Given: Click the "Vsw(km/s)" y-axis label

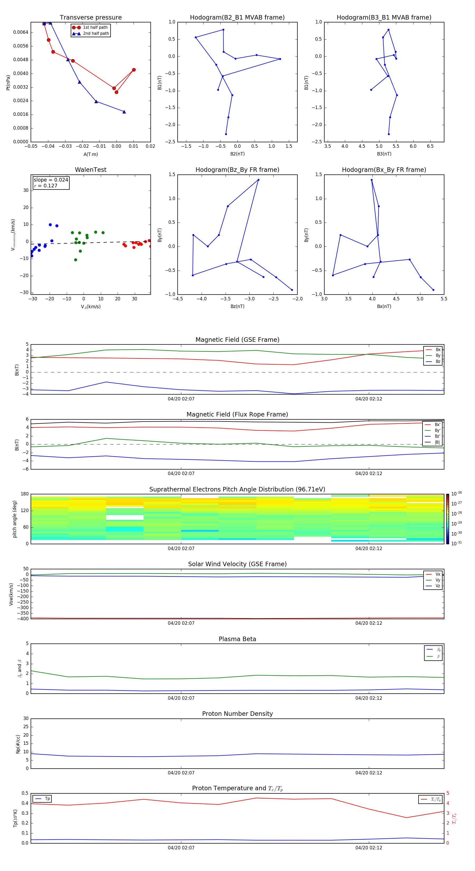Looking at the screenshot, I should pos(11,594).
